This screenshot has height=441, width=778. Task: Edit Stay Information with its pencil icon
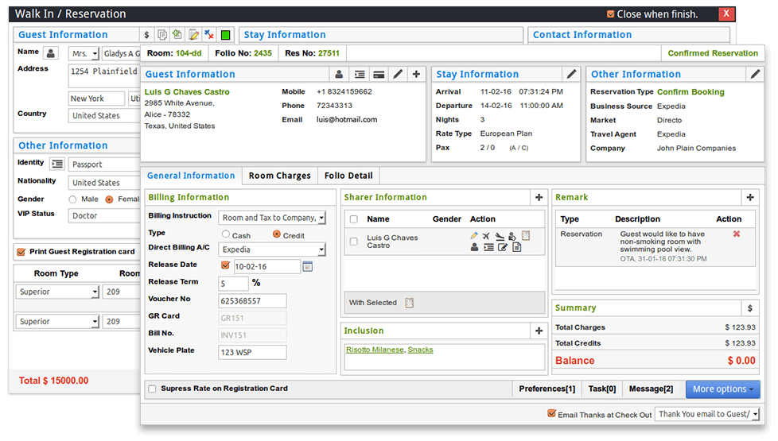pos(571,75)
